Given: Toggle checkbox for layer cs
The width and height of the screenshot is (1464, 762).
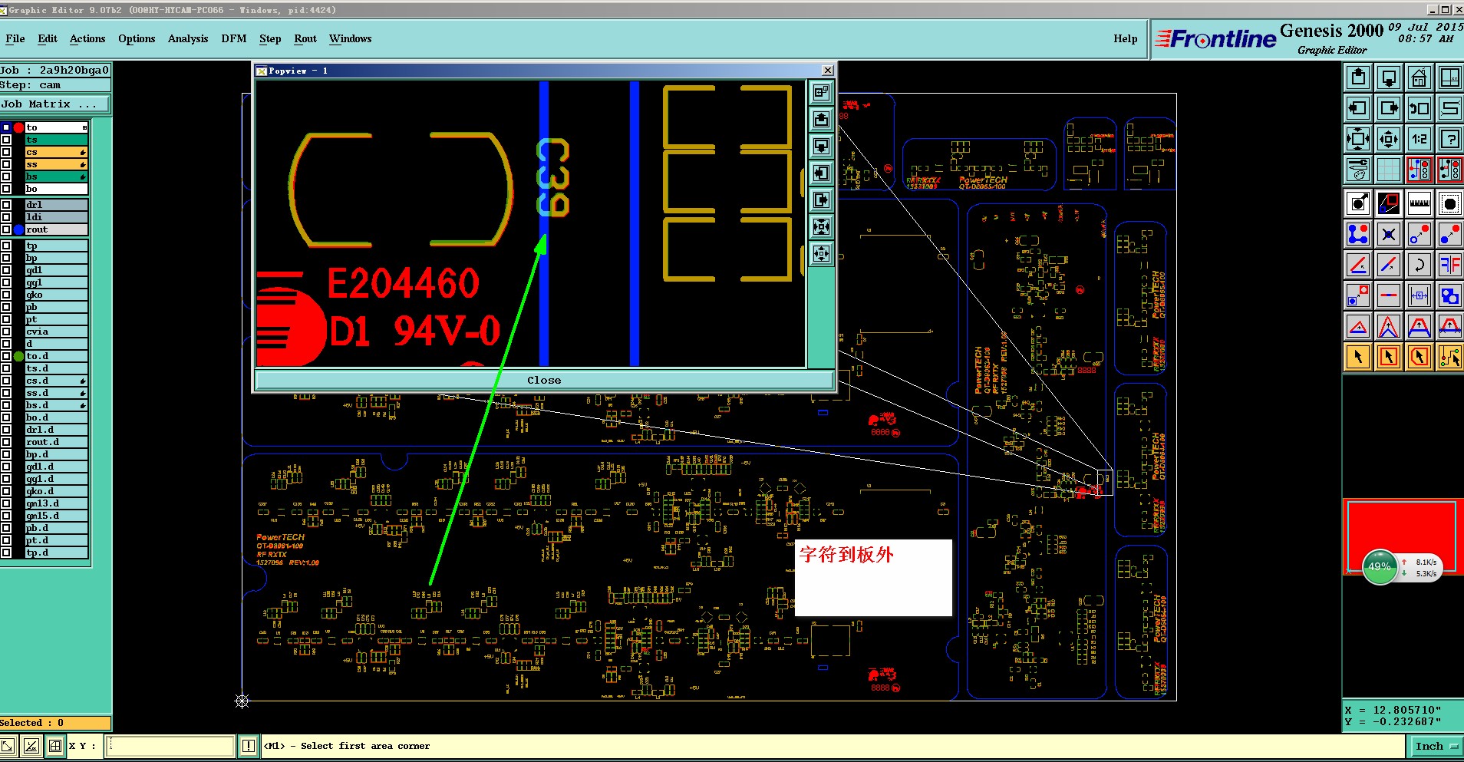Looking at the screenshot, I should 6,152.
